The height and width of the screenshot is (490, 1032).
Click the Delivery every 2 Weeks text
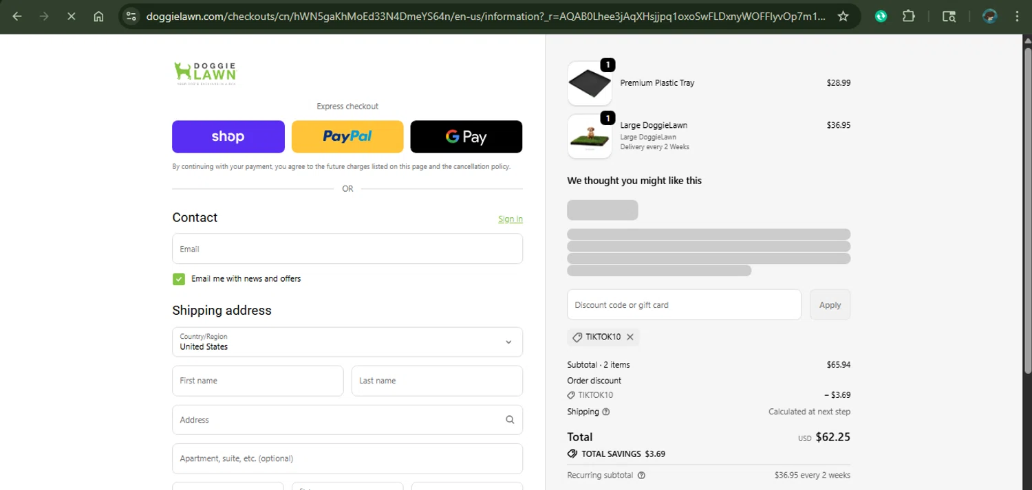(654, 147)
